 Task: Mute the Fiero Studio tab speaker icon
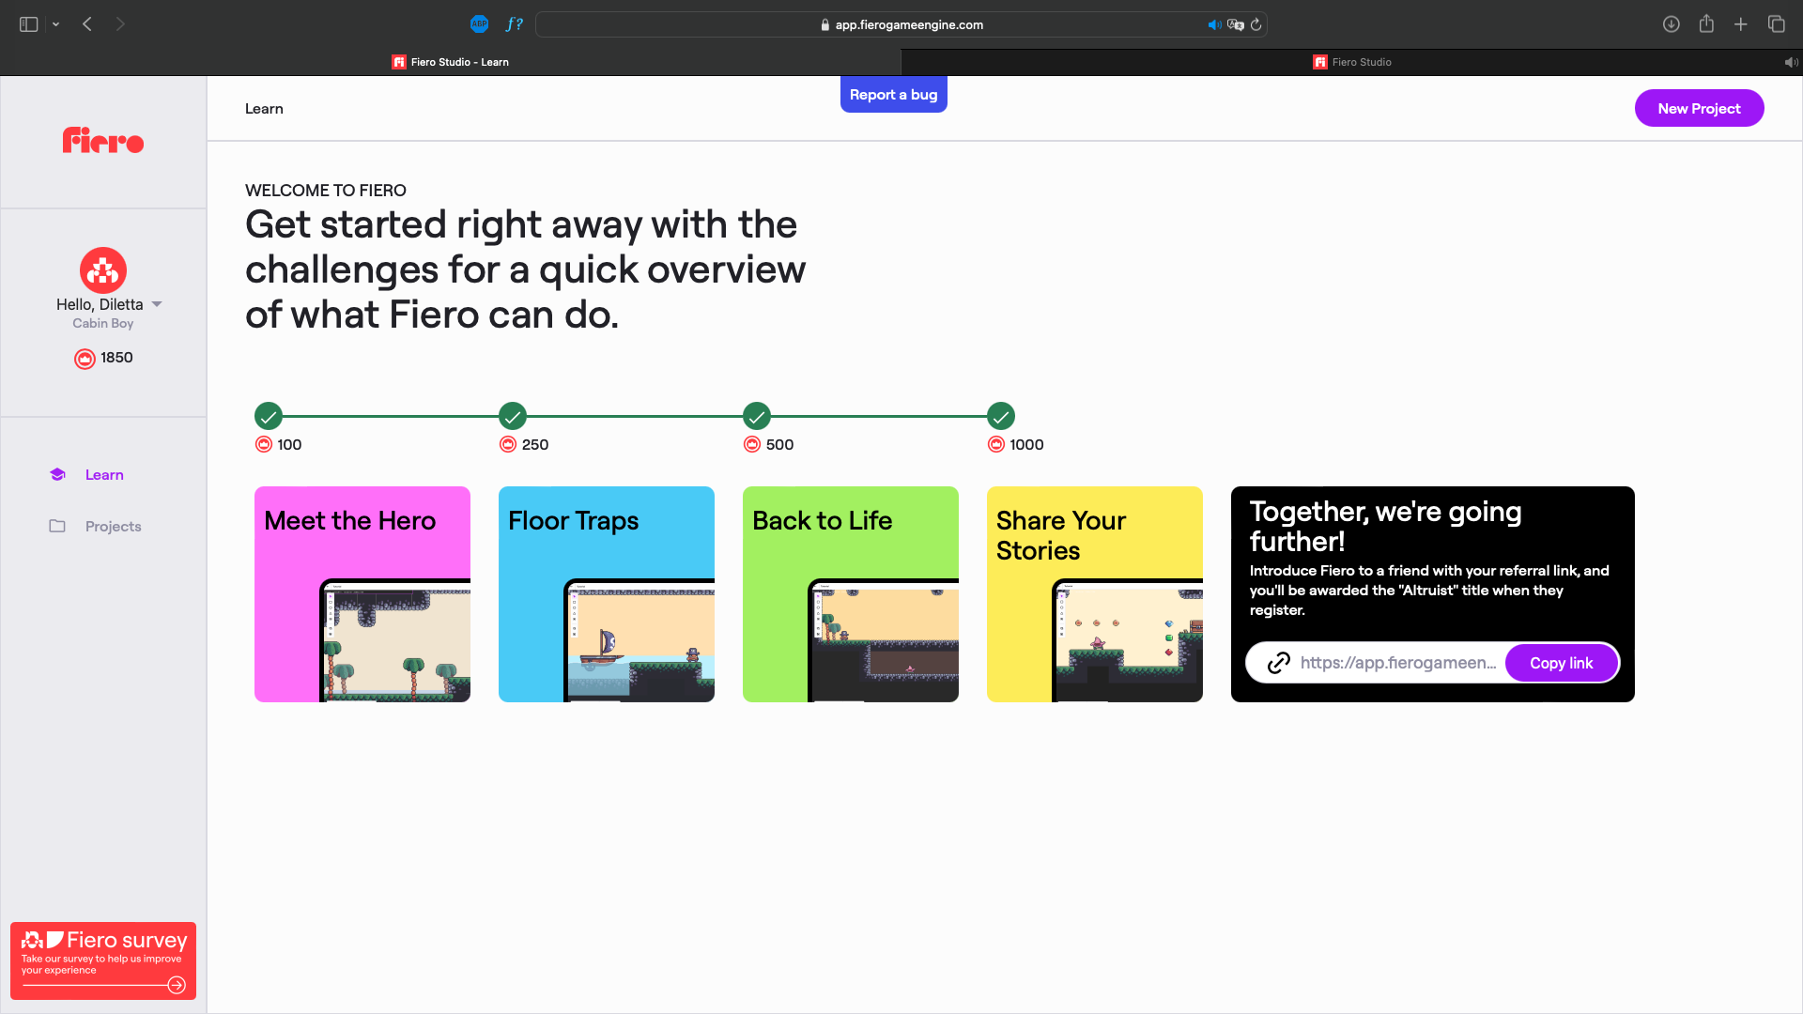1791,62
